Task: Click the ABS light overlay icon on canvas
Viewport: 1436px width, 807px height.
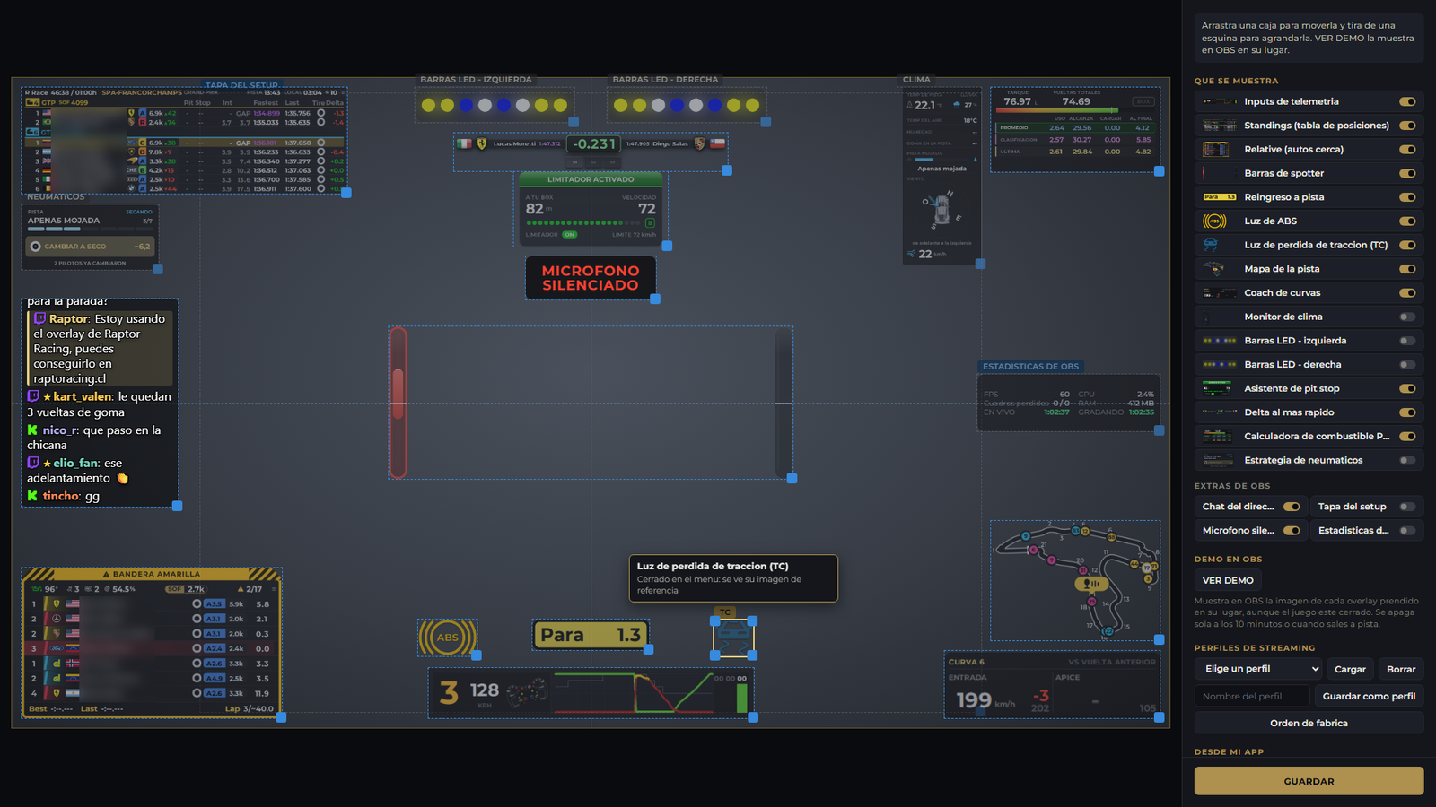Action: [448, 638]
